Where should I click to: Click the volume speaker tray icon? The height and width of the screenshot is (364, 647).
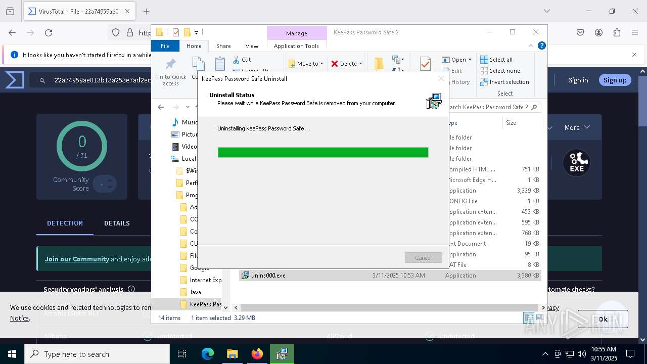(581, 354)
